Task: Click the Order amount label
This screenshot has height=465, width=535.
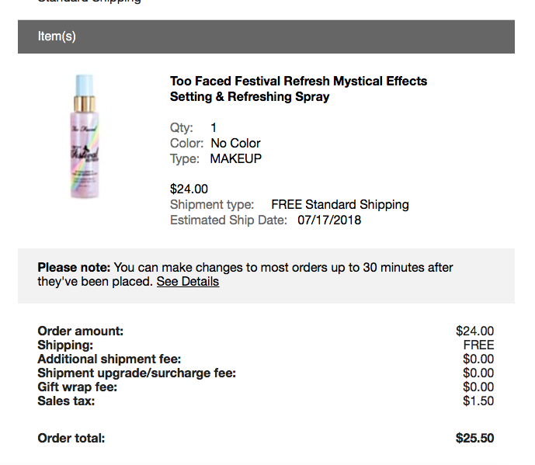Action: point(80,331)
